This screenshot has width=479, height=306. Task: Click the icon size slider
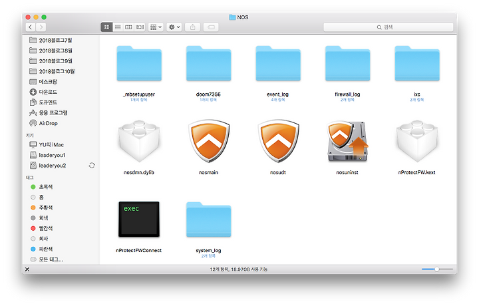437,269
